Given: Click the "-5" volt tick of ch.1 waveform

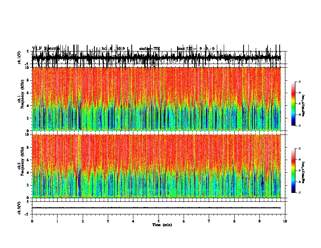Looking at the screenshot, I should (x=27, y=64).
